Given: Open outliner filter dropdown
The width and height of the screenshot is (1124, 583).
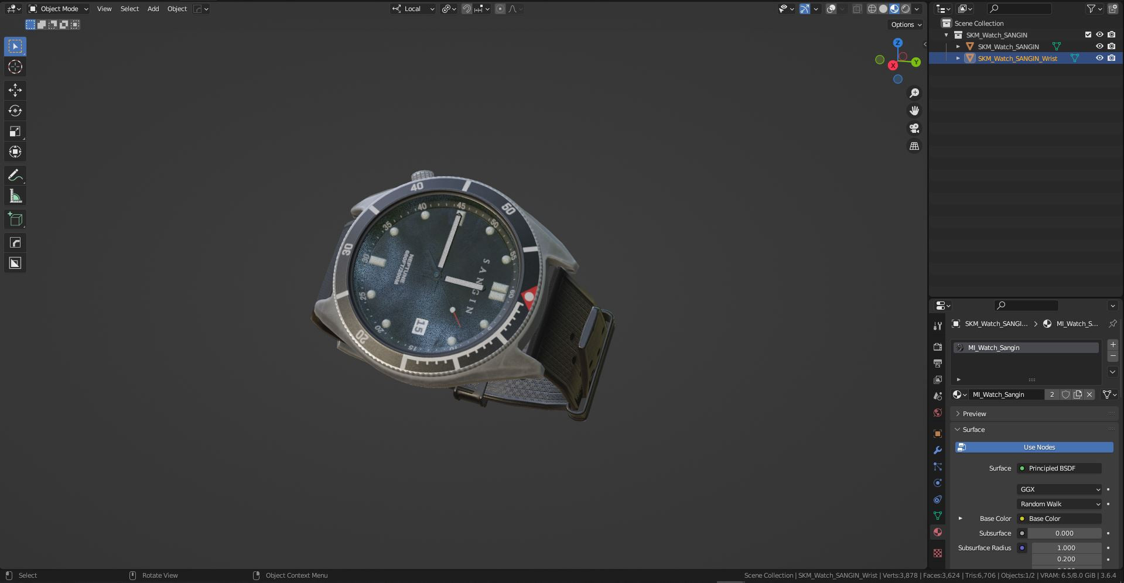Looking at the screenshot, I should [1094, 9].
